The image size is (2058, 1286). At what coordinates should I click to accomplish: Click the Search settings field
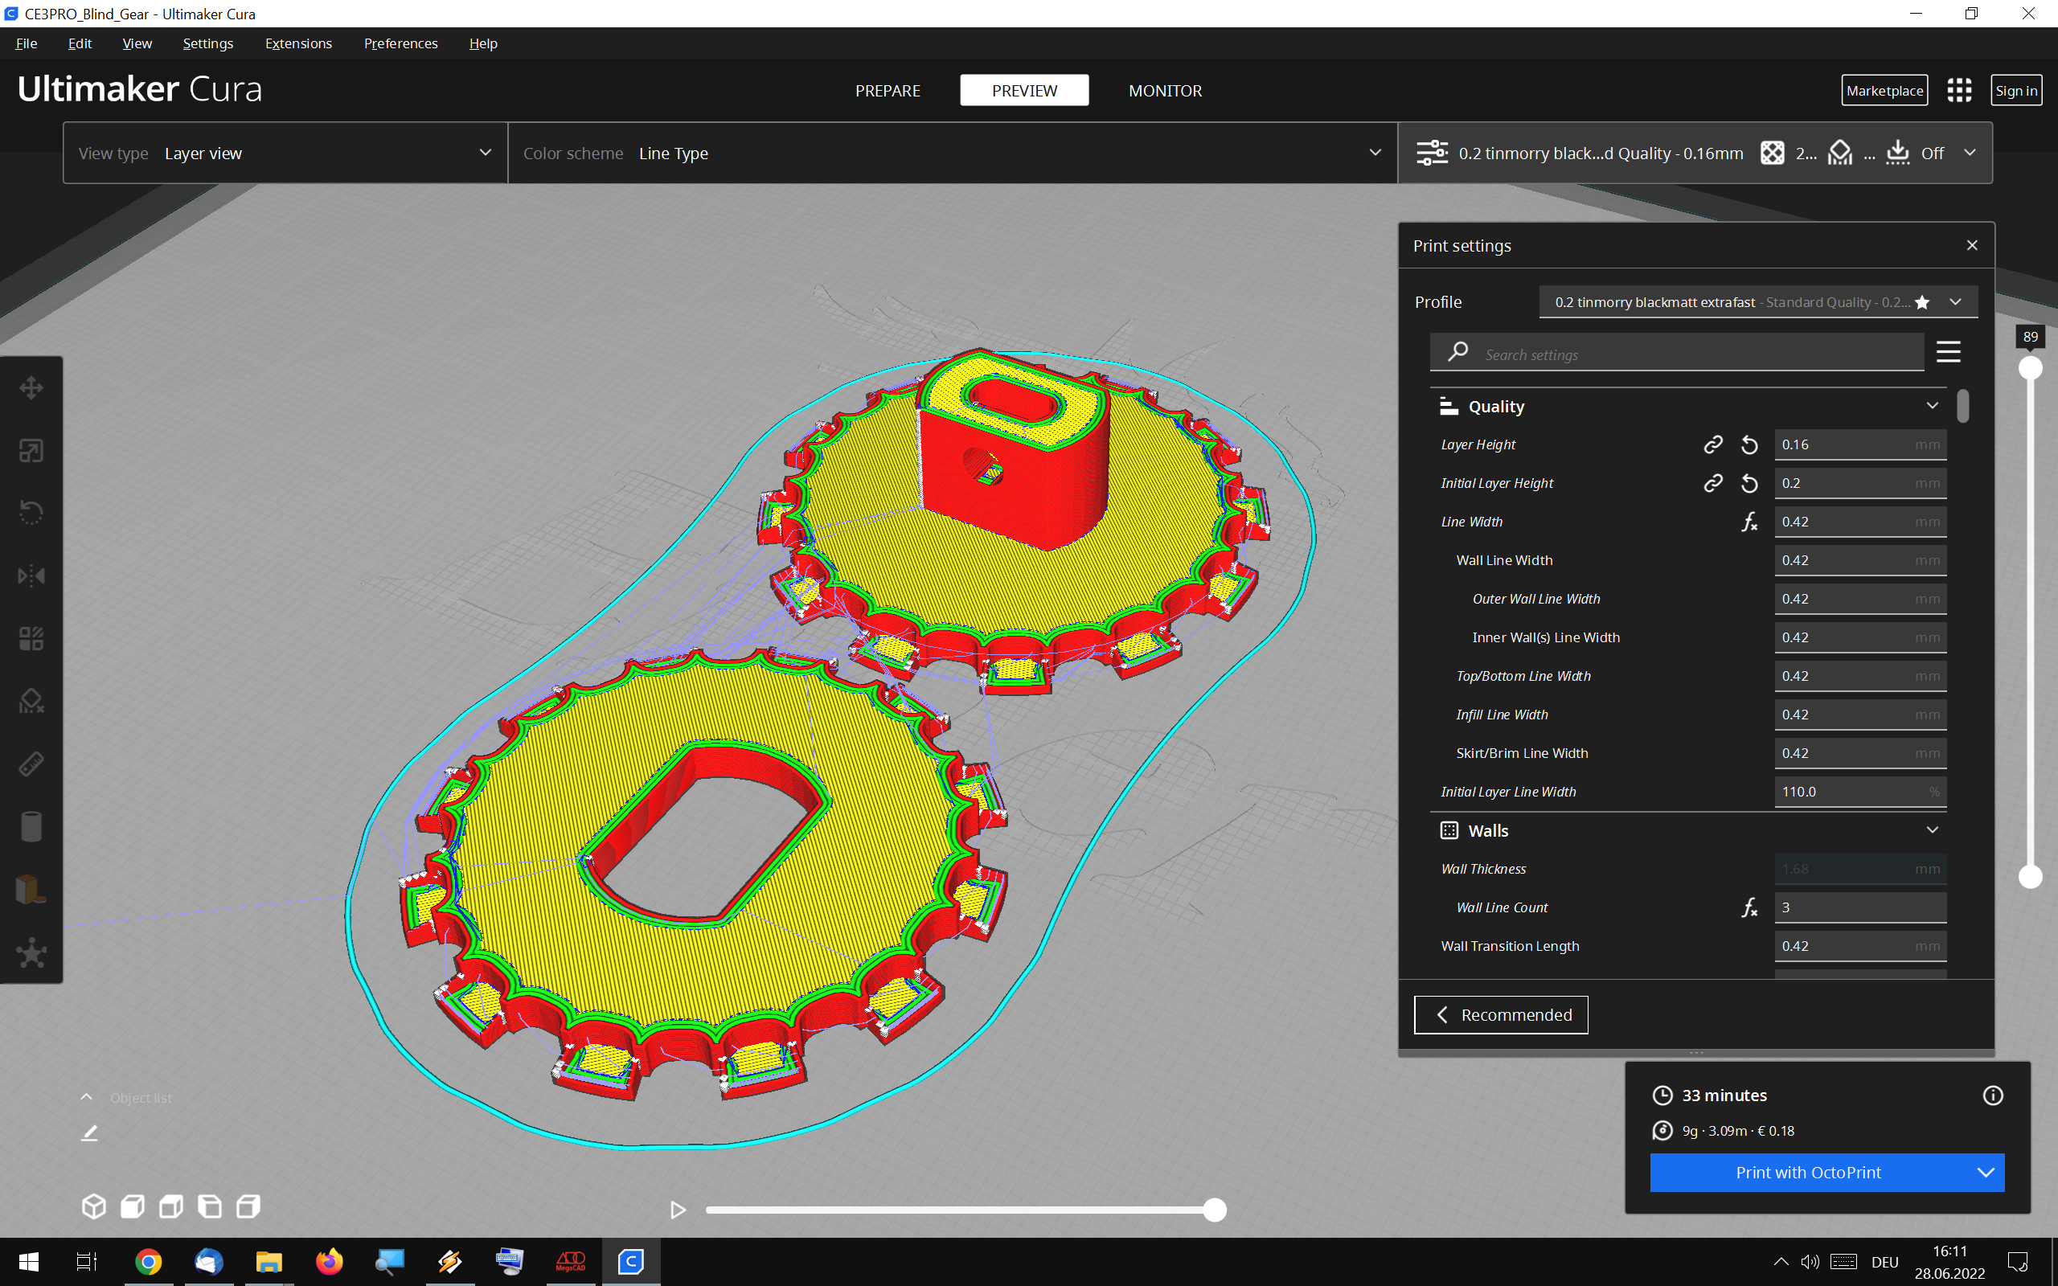(1677, 353)
